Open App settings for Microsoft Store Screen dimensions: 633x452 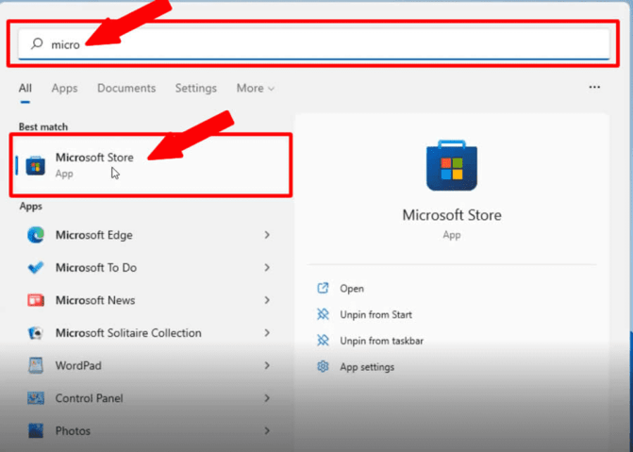click(x=367, y=367)
